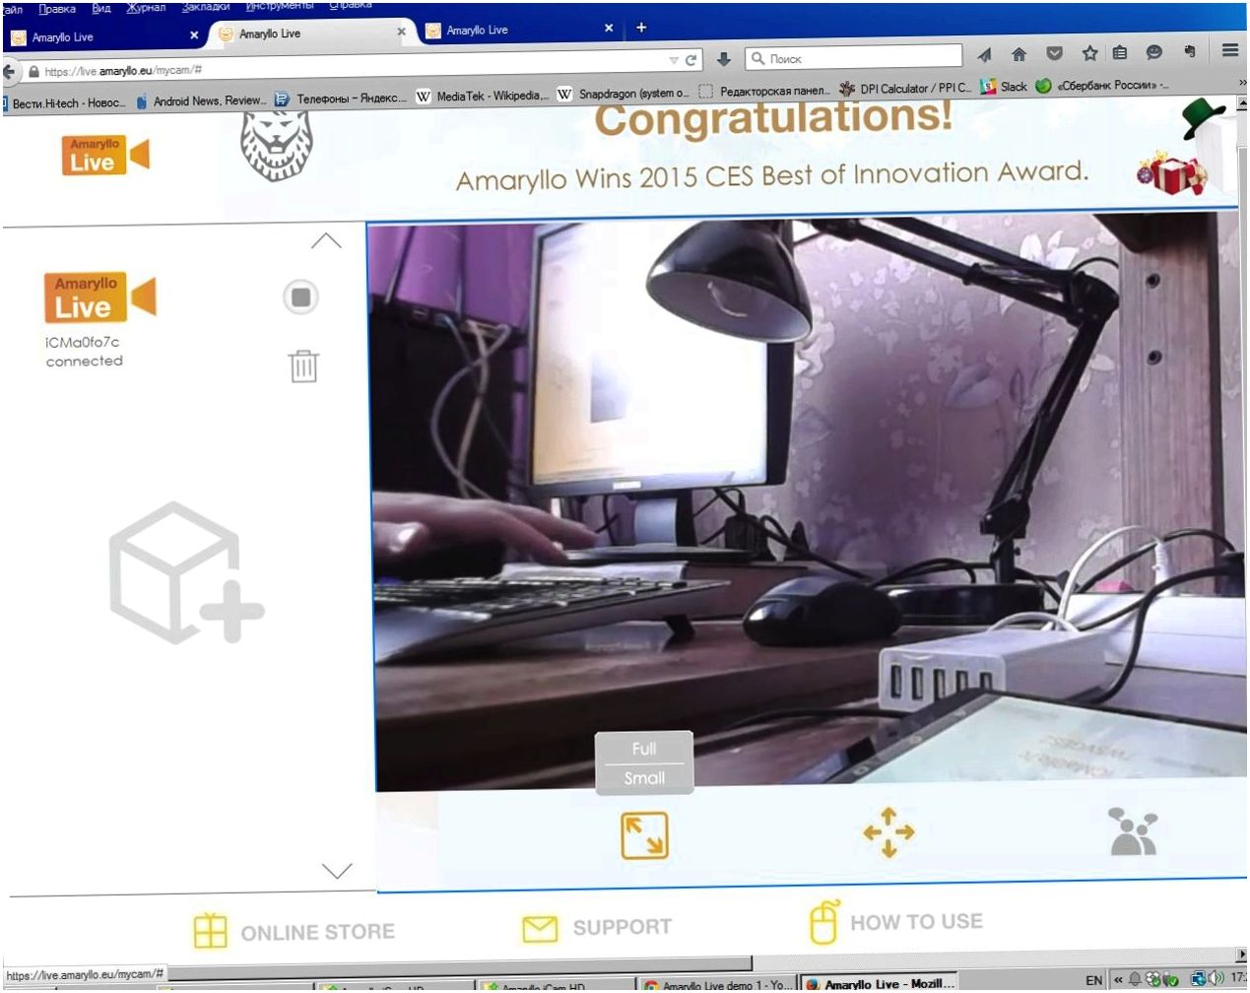The height and width of the screenshot is (993, 1250).
Task: Change EN input language in tray
Action: (1093, 980)
